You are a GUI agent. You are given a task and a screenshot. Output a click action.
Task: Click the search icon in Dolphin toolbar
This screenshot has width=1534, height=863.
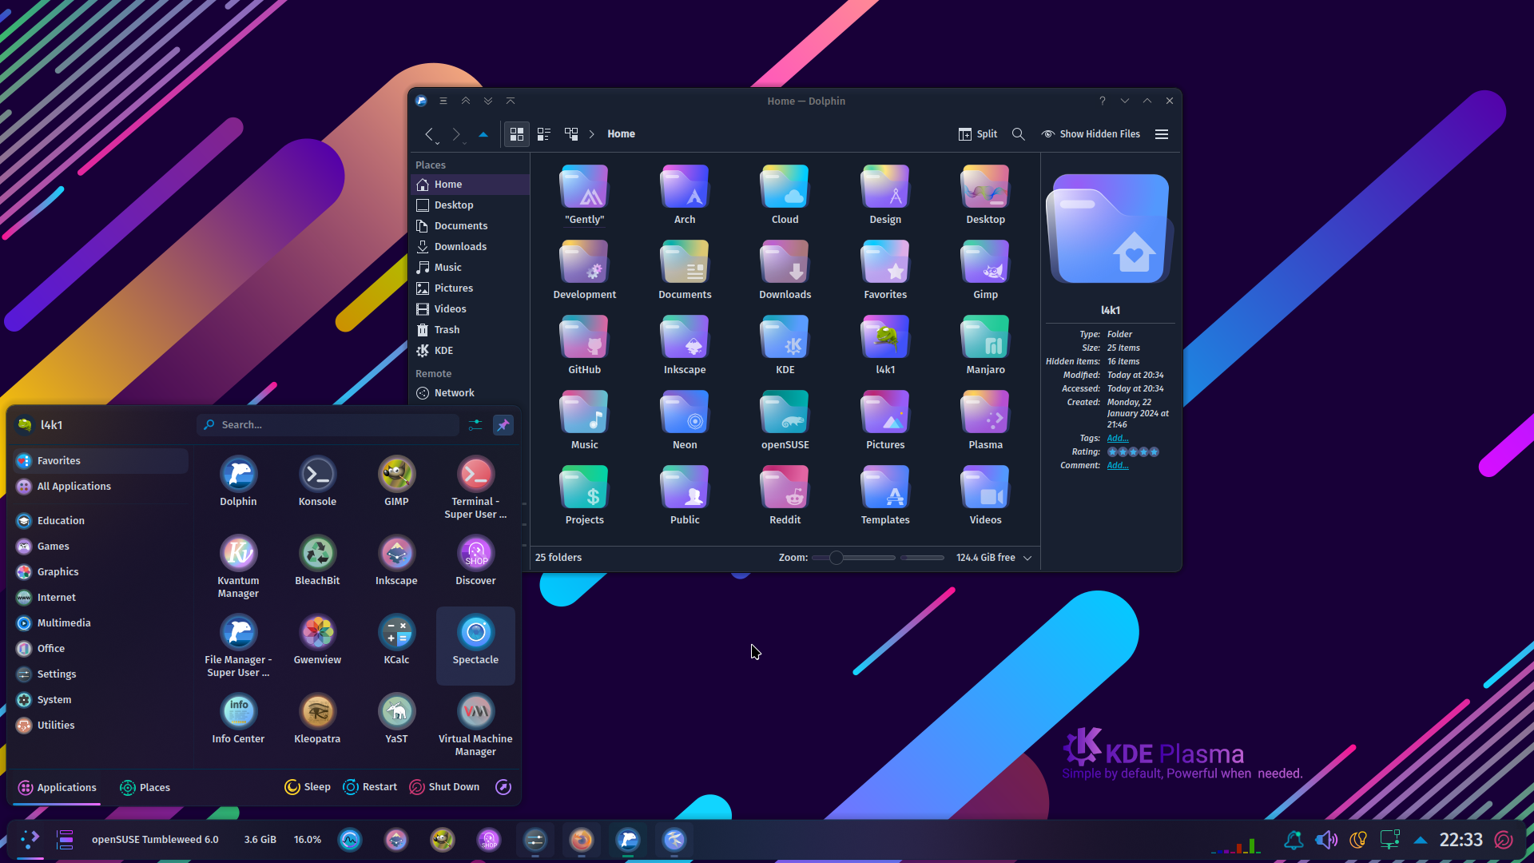pyautogui.click(x=1018, y=134)
